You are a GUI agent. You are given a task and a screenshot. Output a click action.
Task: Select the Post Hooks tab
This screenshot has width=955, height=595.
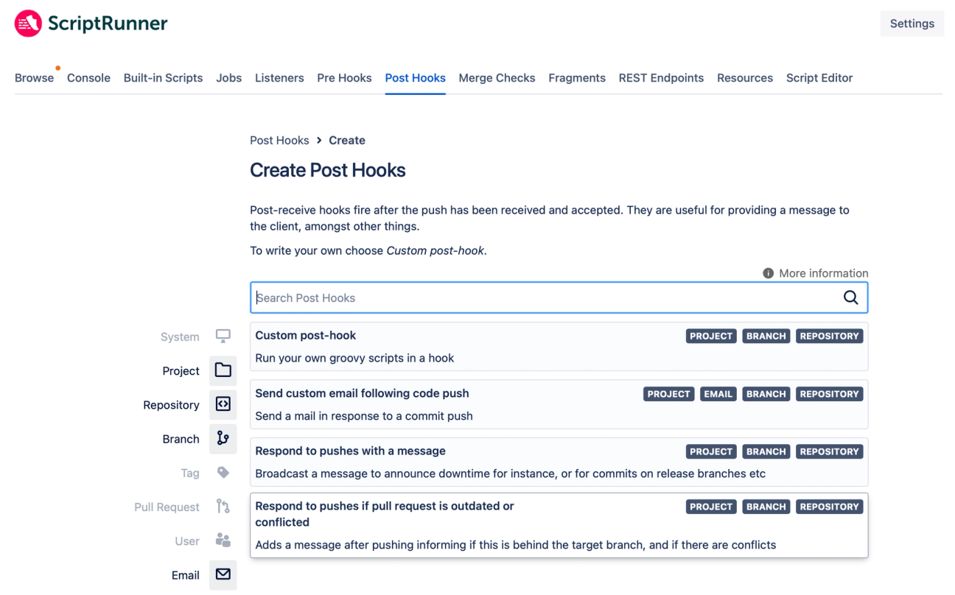click(415, 78)
